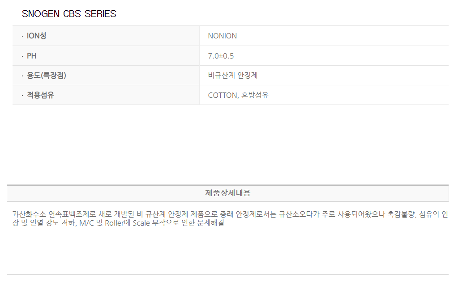This screenshot has width=454, height=281.
Task: Select the 용도(특장점) row label
Action: pyautogui.click(x=46, y=75)
